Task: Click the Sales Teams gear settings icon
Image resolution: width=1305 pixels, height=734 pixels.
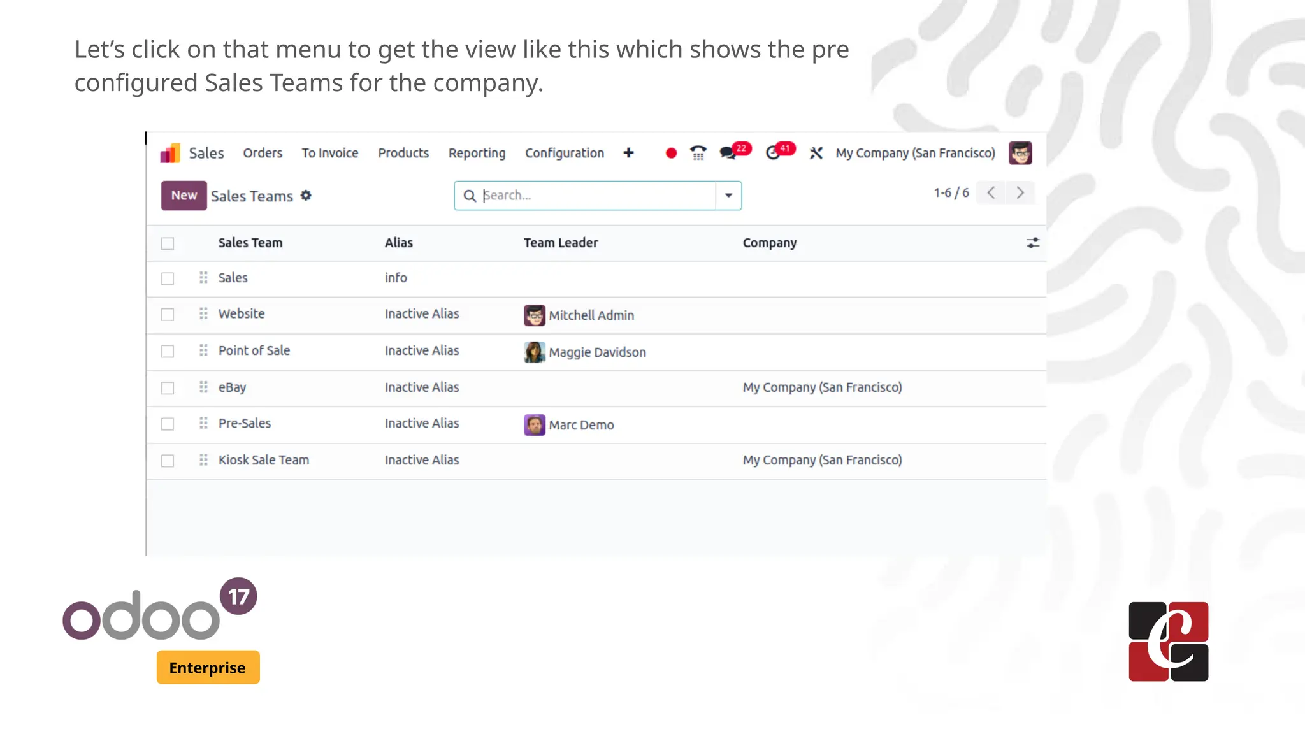Action: (x=306, y=196)
